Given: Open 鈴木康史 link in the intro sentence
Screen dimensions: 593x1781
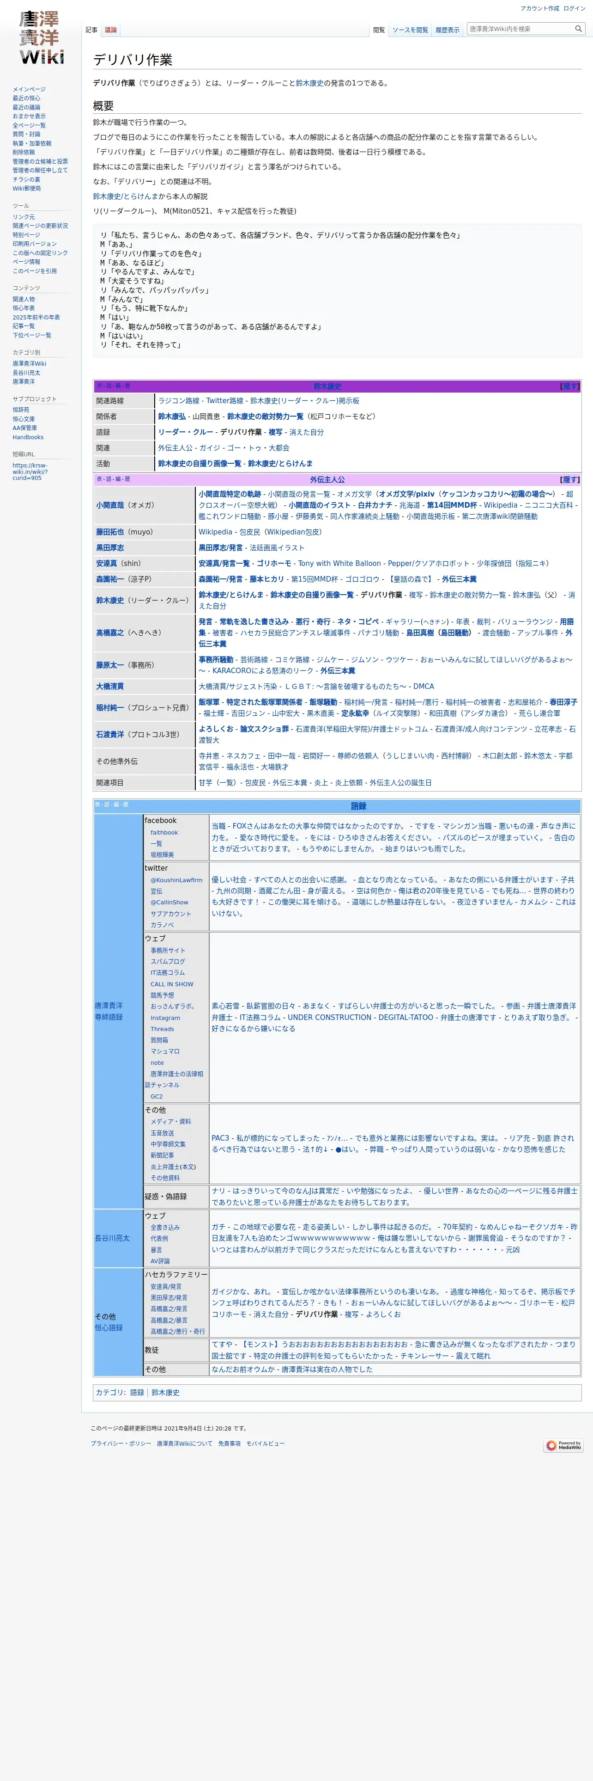Looking at the screenshot, I should click(x=309, y=83).
